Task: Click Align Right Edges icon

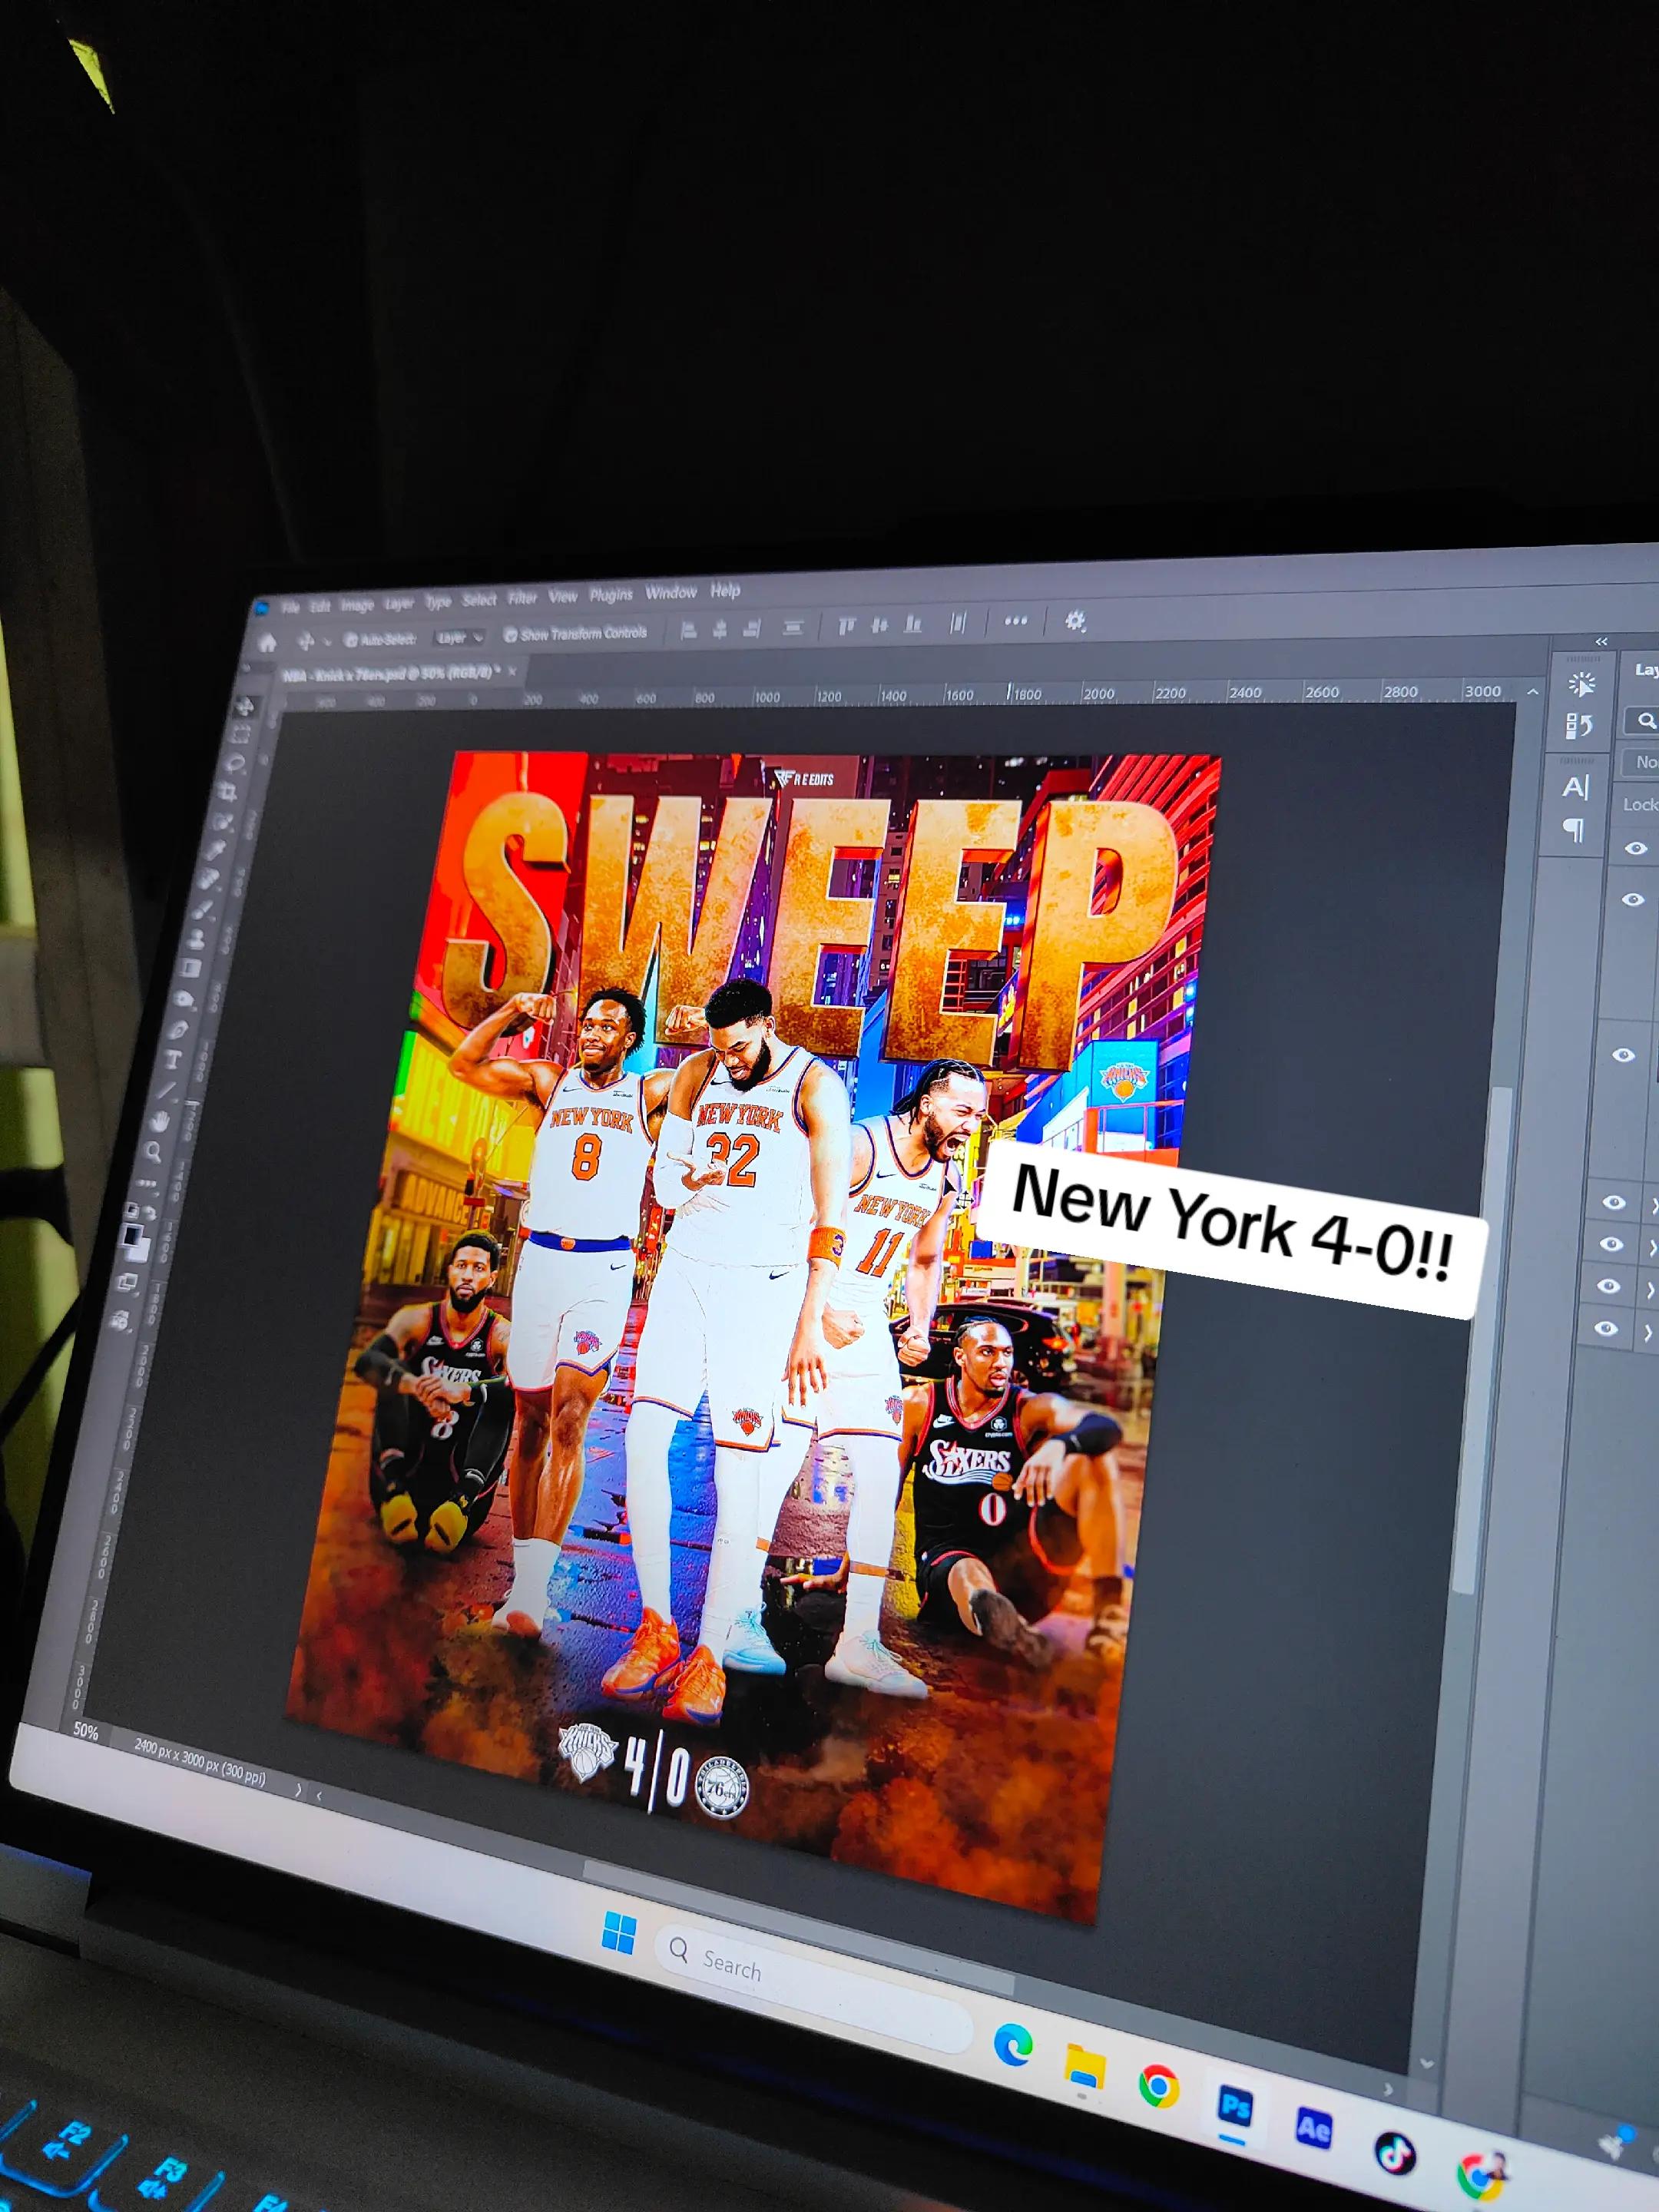Action: point(752,628)
